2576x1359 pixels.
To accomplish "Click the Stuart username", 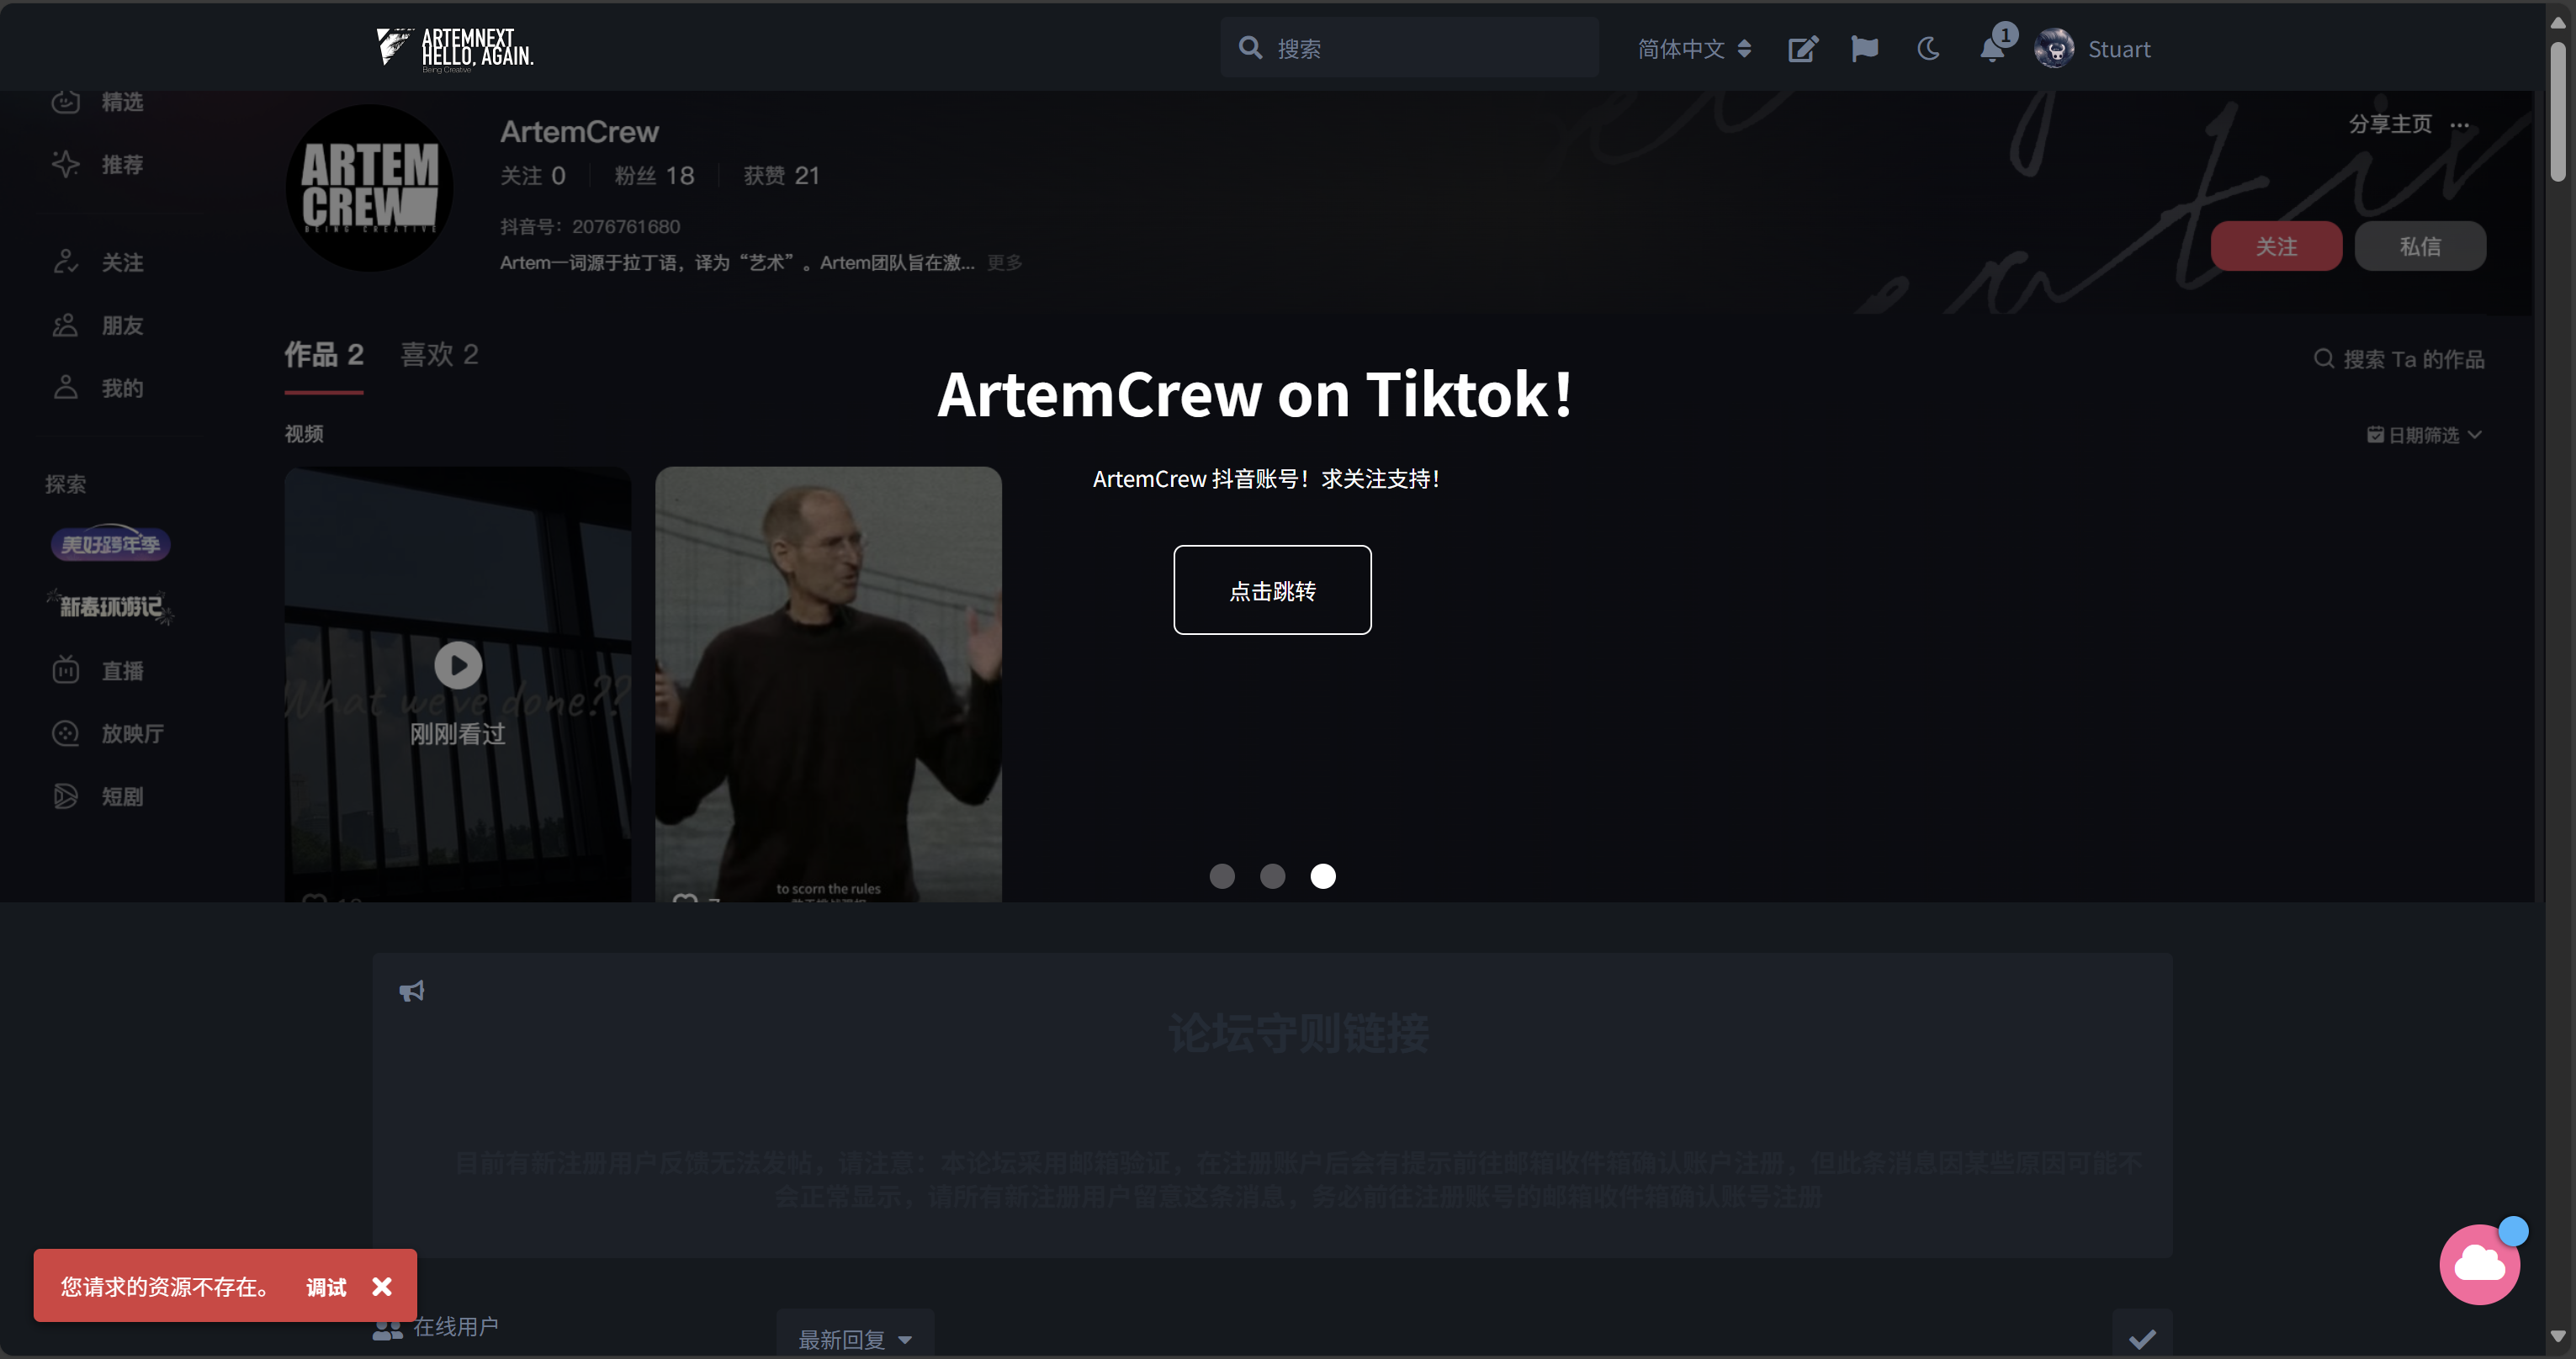I will [x=2119, y=49].
